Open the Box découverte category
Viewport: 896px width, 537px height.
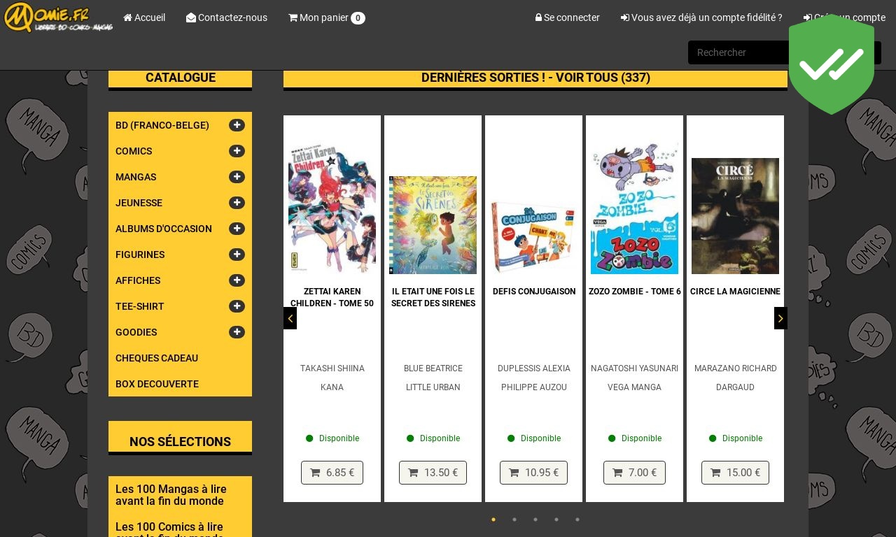click(x=157, y=384)
